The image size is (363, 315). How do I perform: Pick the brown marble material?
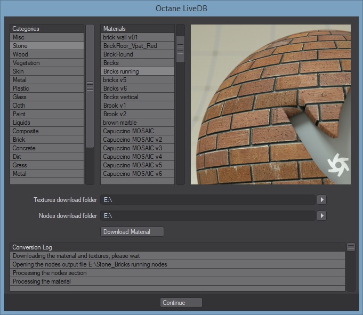(138, 123)
